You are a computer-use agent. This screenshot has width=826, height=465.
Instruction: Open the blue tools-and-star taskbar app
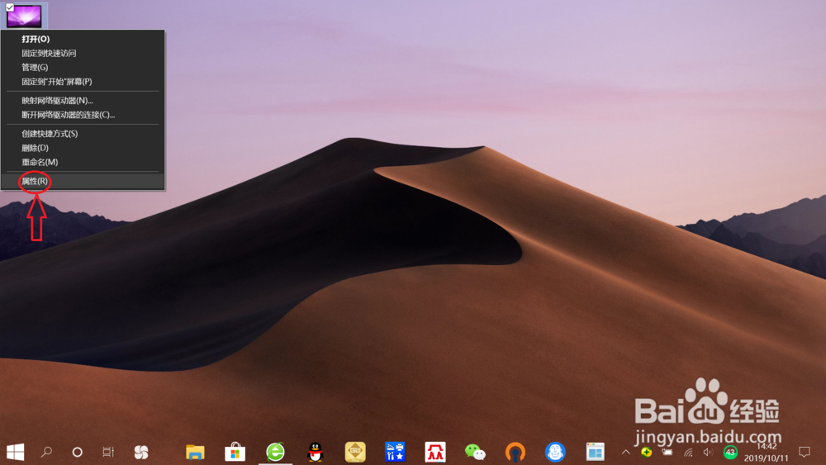395,452
